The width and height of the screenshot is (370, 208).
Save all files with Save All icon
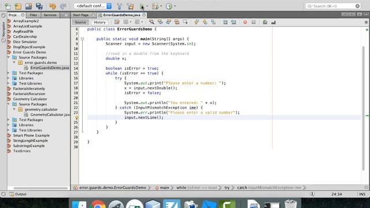[x=39, y=6]
